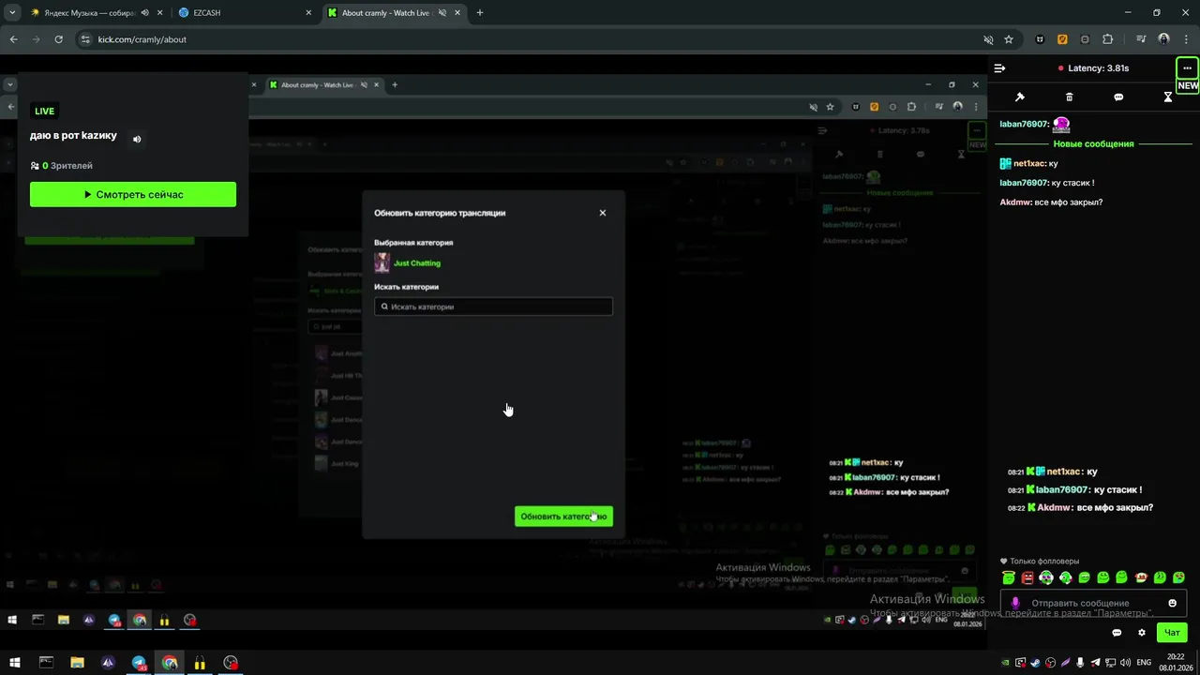Pick the heart-eyes emote at end of row
The height and width of the screenshot is (675, 1200).
pyautogui.click(x=1179, y=577)
